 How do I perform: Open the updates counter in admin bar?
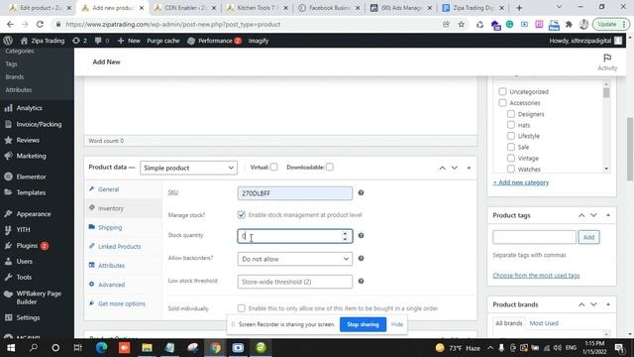pyautogui.click(x=79, y=41)
